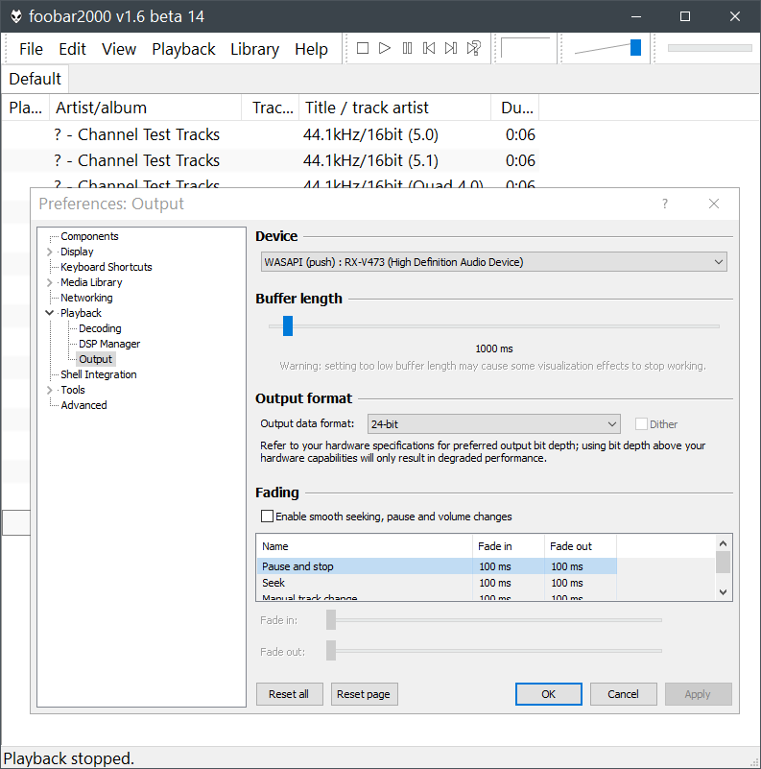Open the Output data format dropdown
Image resolution: width=761 pixels, height=769 pixels.
493,423
